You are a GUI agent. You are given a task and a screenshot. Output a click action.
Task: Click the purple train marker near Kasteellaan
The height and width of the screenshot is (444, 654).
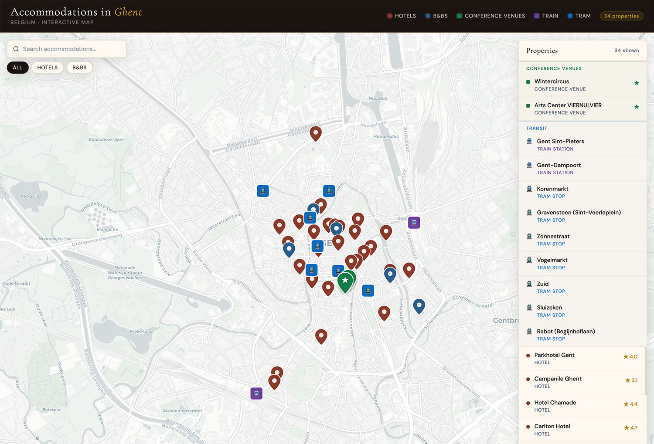(414, 223)
